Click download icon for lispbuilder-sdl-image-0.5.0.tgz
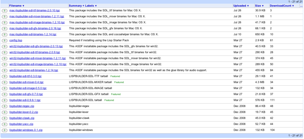The width and height of the screenshot is (304, 139). 4,88
